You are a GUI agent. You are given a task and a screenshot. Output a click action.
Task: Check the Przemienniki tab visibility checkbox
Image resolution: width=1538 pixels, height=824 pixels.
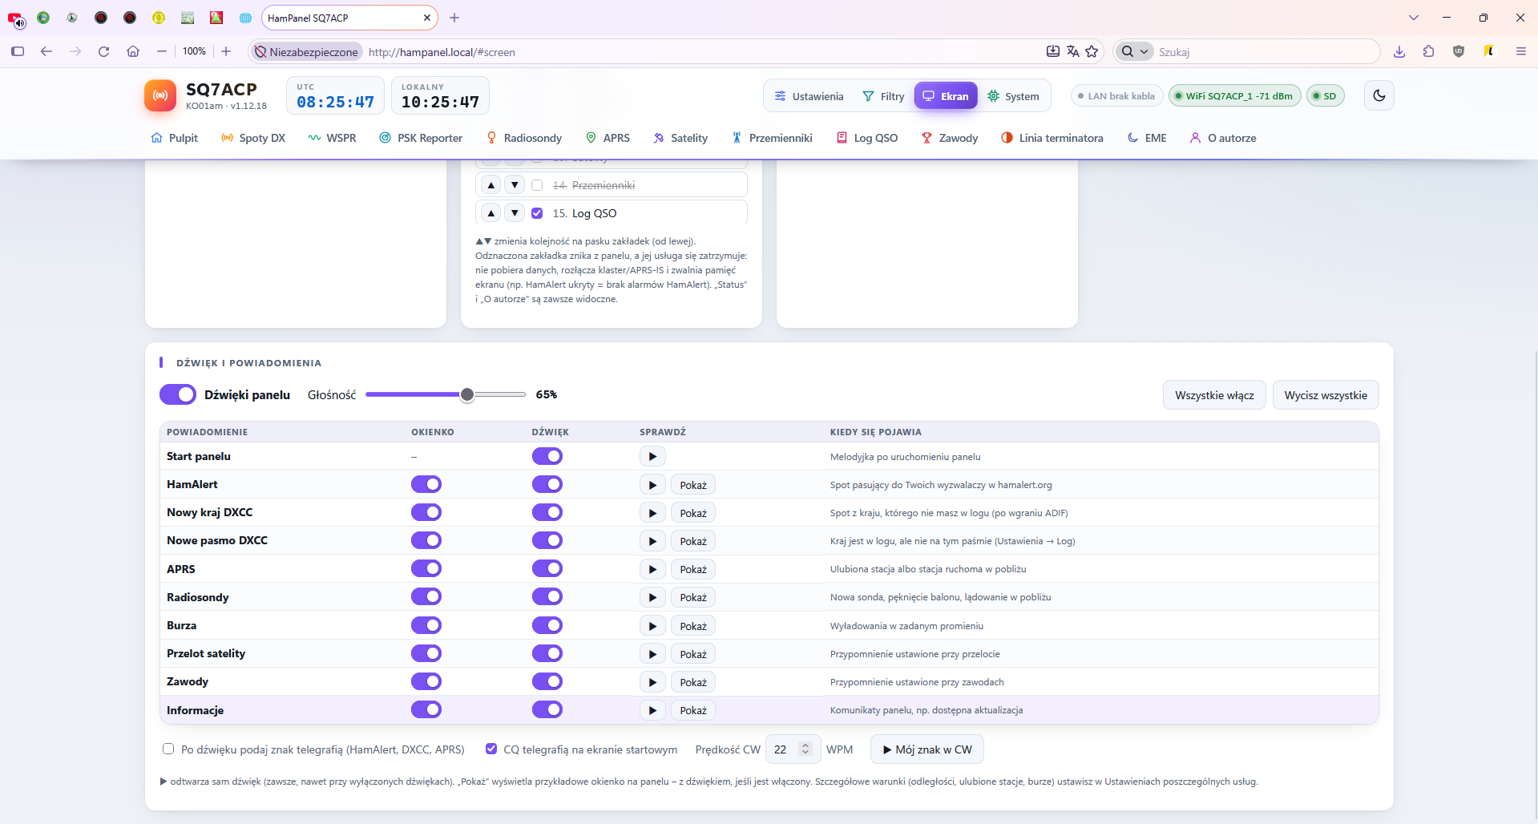(x=537, y=185)
